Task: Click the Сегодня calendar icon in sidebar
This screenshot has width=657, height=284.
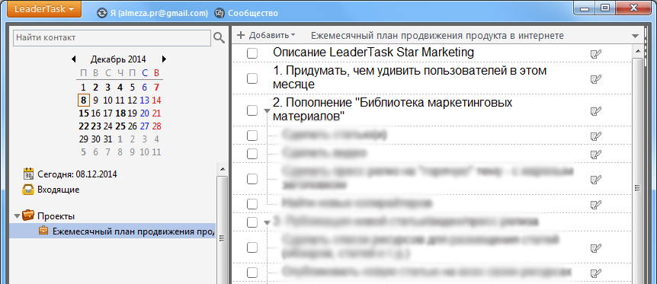Action: [28, 174]
